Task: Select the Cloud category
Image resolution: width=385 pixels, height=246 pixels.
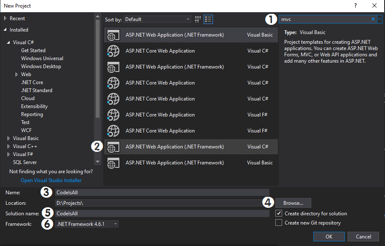Action: (x=28, y=98)
